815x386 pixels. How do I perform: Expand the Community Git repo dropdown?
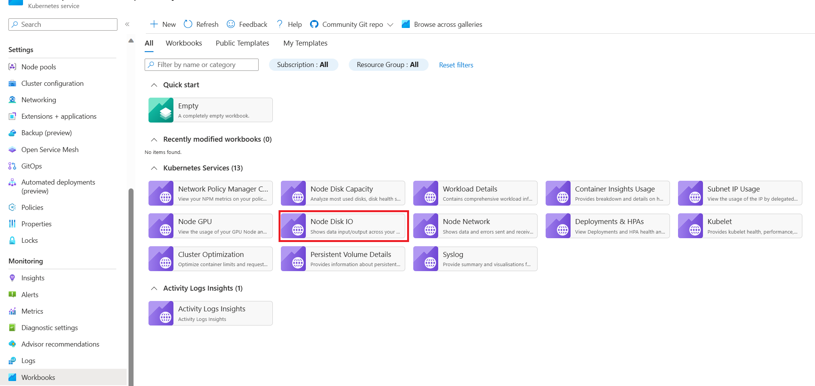390,25
